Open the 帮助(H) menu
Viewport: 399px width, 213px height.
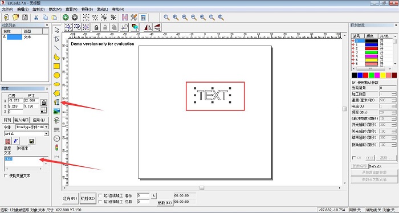118,9
